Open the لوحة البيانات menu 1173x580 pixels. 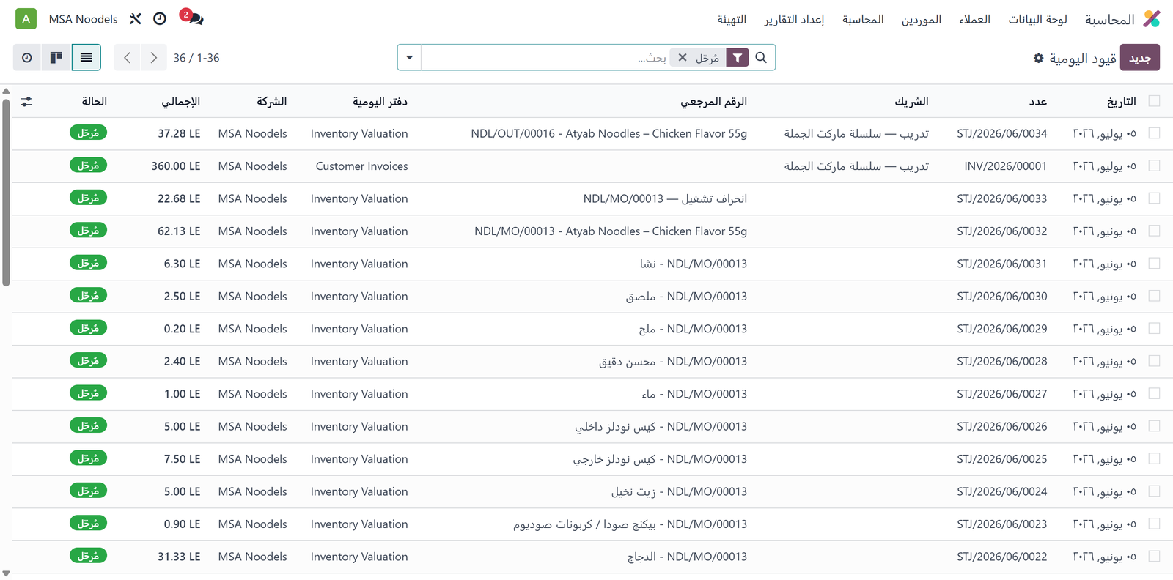pyautogui.click(x=1037, y=19)
